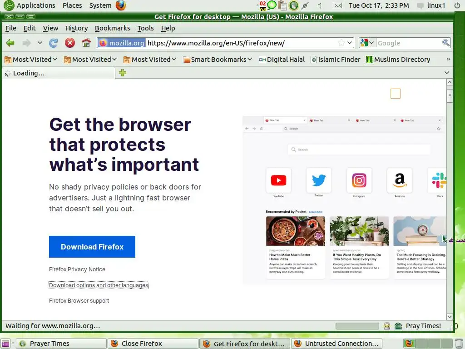Click the Twitter bird tile

point(319,180)
